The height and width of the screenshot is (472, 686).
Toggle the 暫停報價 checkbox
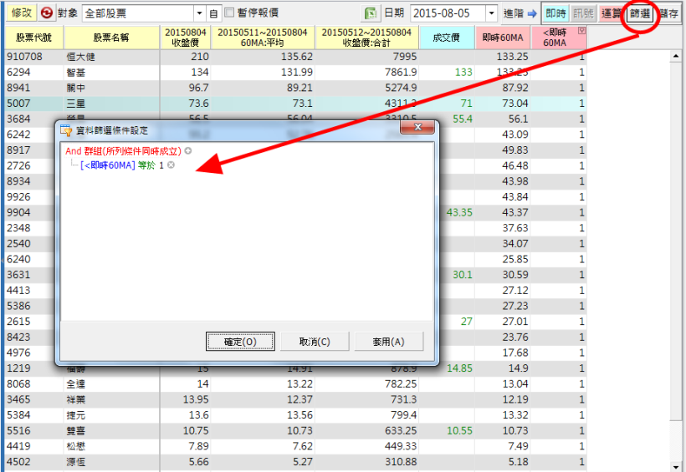tap(229, 13)
